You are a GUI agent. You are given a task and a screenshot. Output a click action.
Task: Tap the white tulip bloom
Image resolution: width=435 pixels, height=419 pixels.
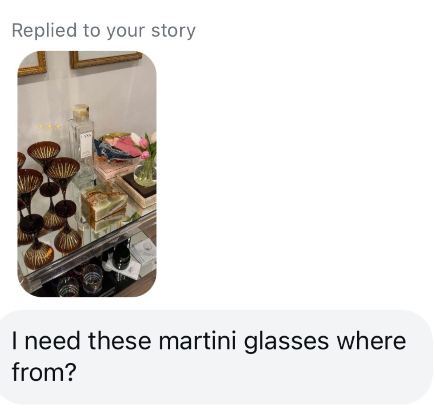pyautogui.click(x=136, y=137)
